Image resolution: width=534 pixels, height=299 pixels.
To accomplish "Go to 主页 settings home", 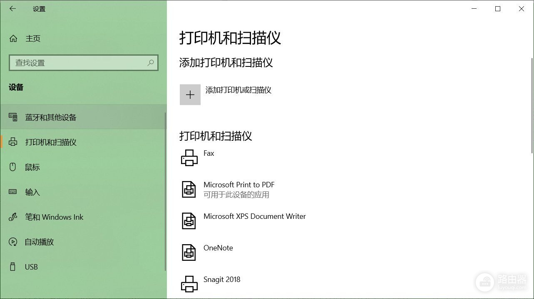I will tap(83, 39).
